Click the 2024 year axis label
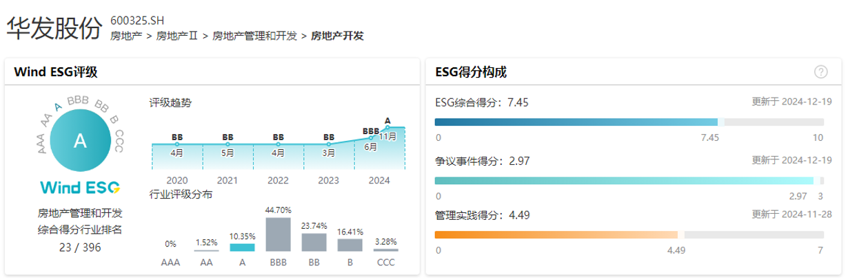 click(x=379, y=181)
